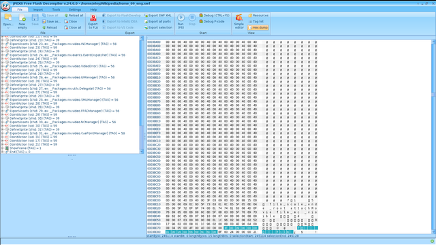
Task: Toggle the Hex dump view
Action: click(258, 27)
